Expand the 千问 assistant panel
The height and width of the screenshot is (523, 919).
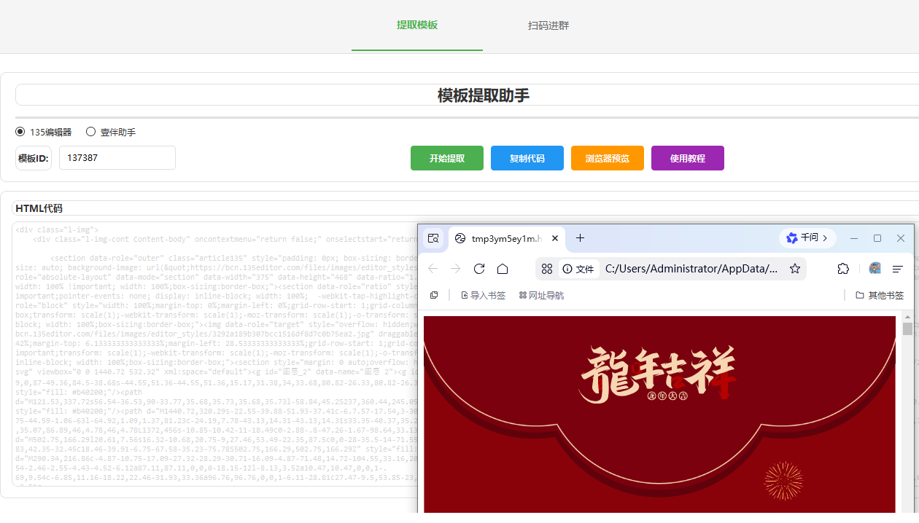coord(807,238)
